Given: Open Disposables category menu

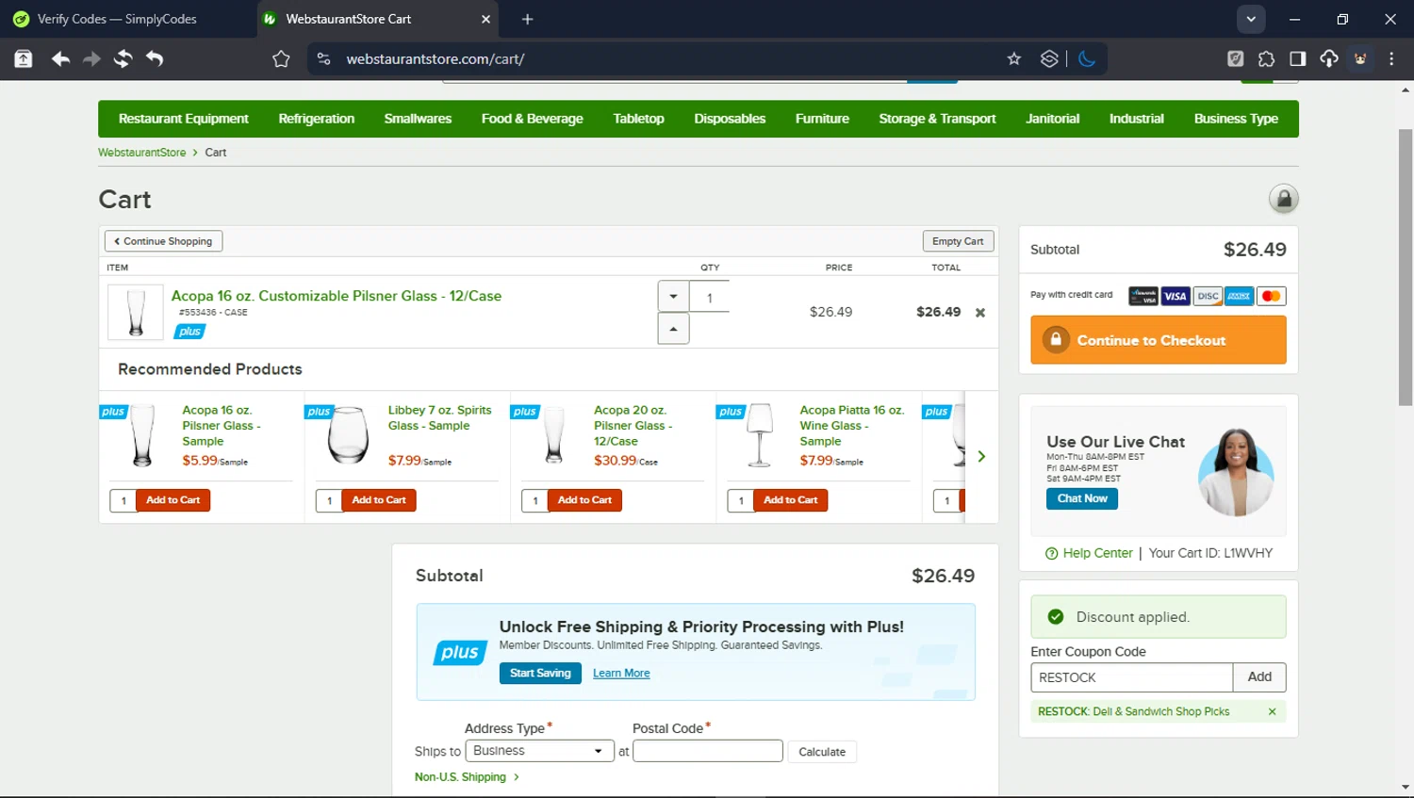Looking at the screenshot, I should click(x=730, y=119).
